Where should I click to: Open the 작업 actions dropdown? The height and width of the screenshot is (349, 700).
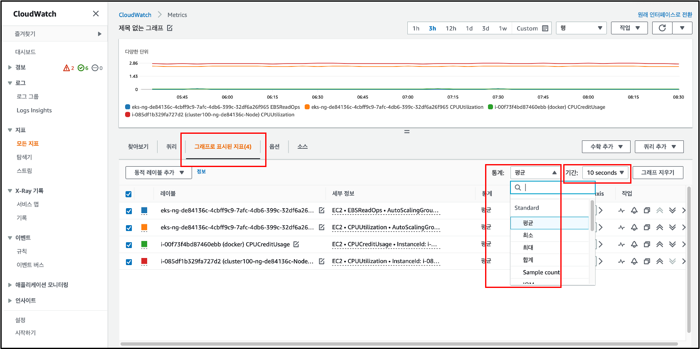(x=629, y=28)
